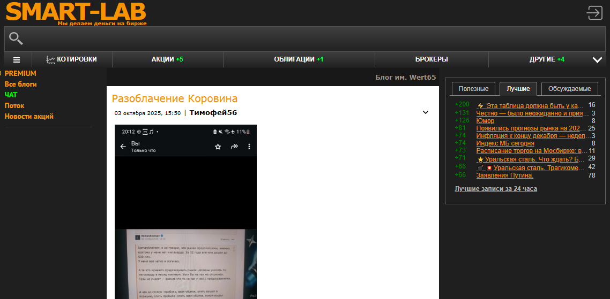Click the search magnifying glass icon

coord(16,39)
